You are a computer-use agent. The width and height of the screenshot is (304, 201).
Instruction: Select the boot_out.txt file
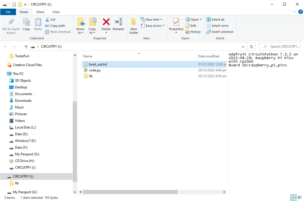tap(154, 64)
